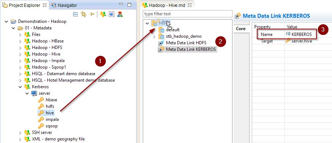
Task: Switch to the Navigator tab
Action: pyautogui.click(x=65, y=5)
